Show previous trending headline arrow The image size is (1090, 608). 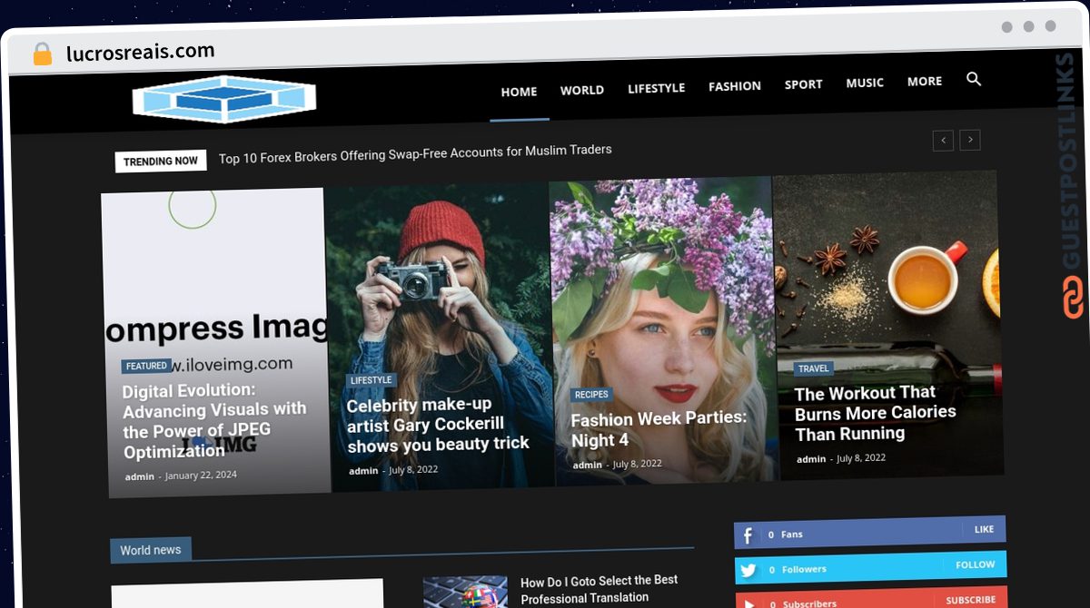tap(944, 141)
